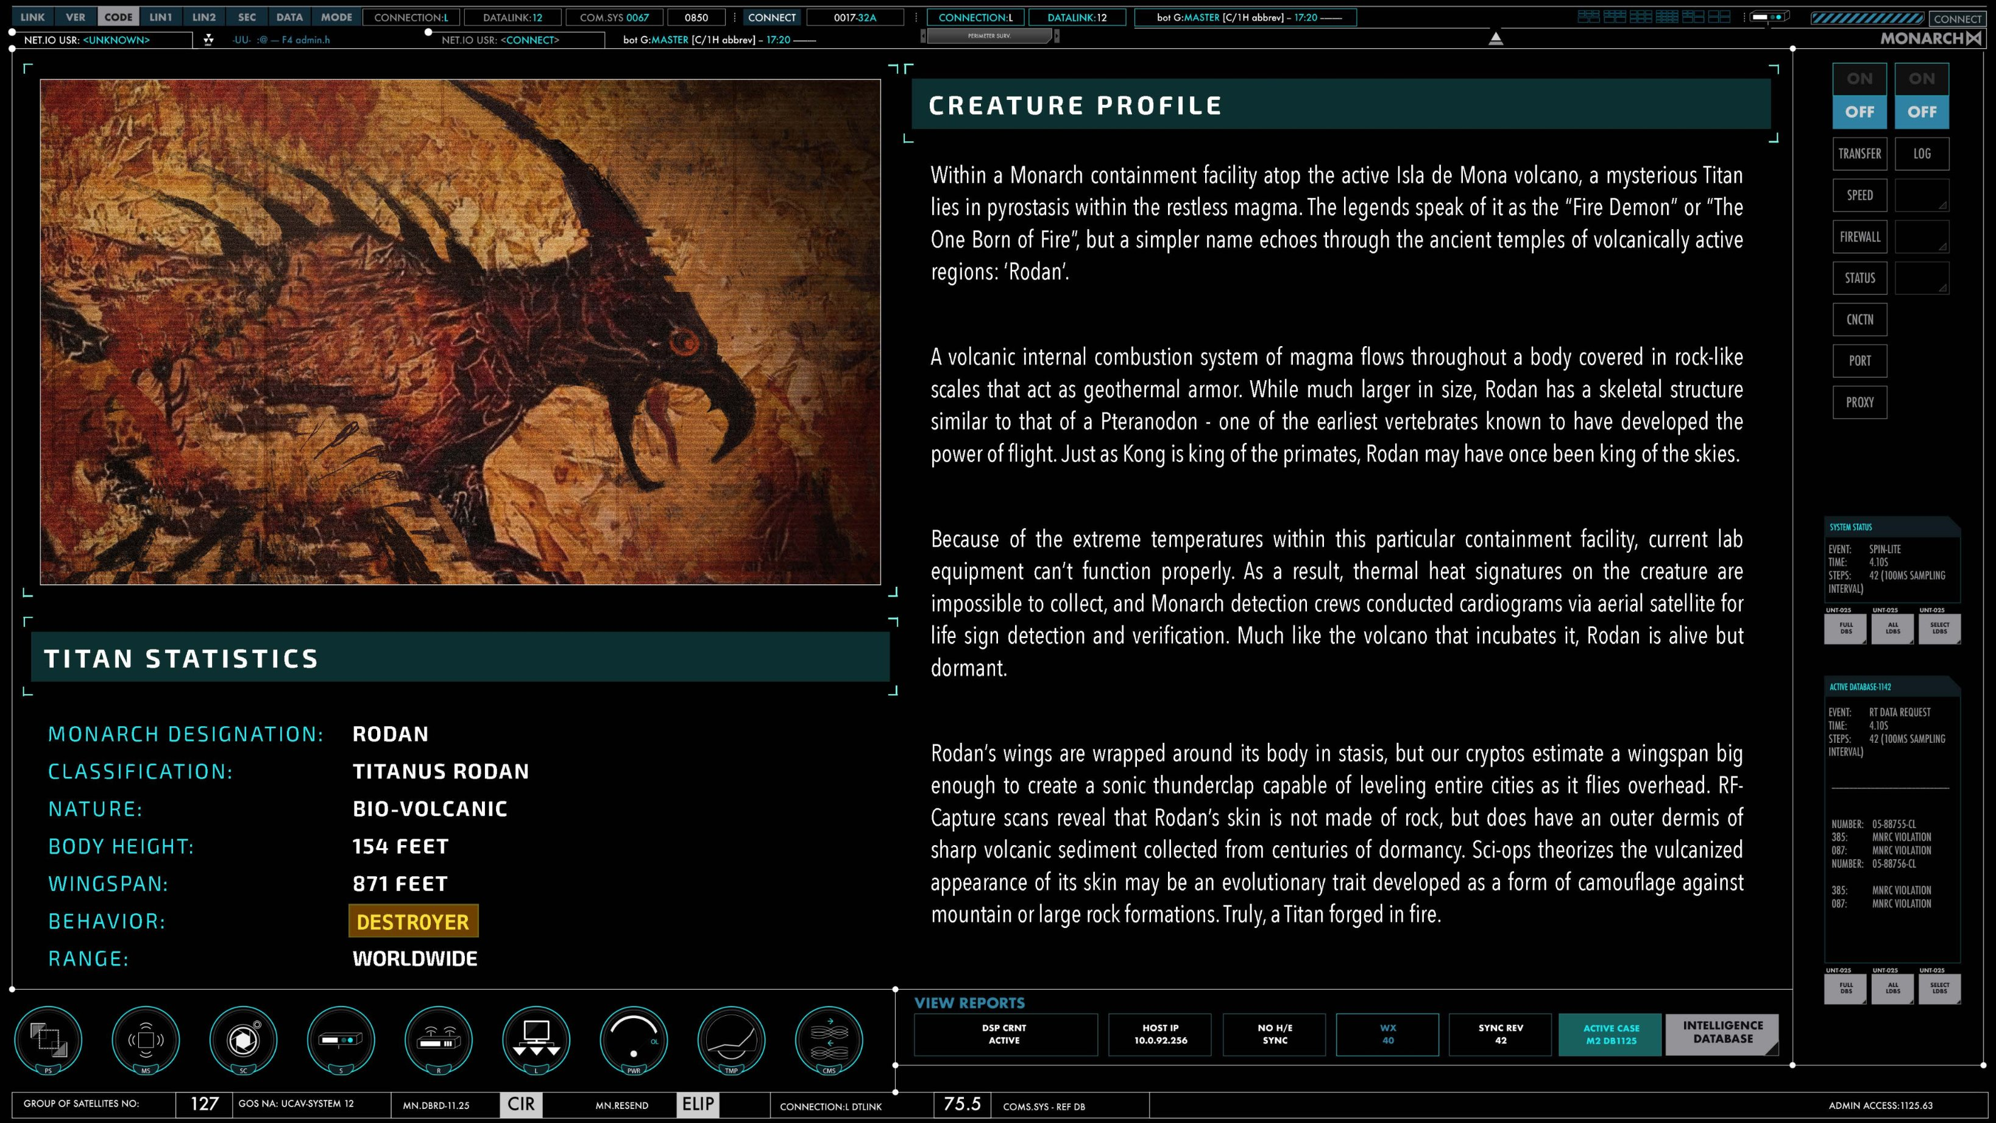Click the Monarch logo
1996x1123 pixels.
click(x=1930, y=38)
